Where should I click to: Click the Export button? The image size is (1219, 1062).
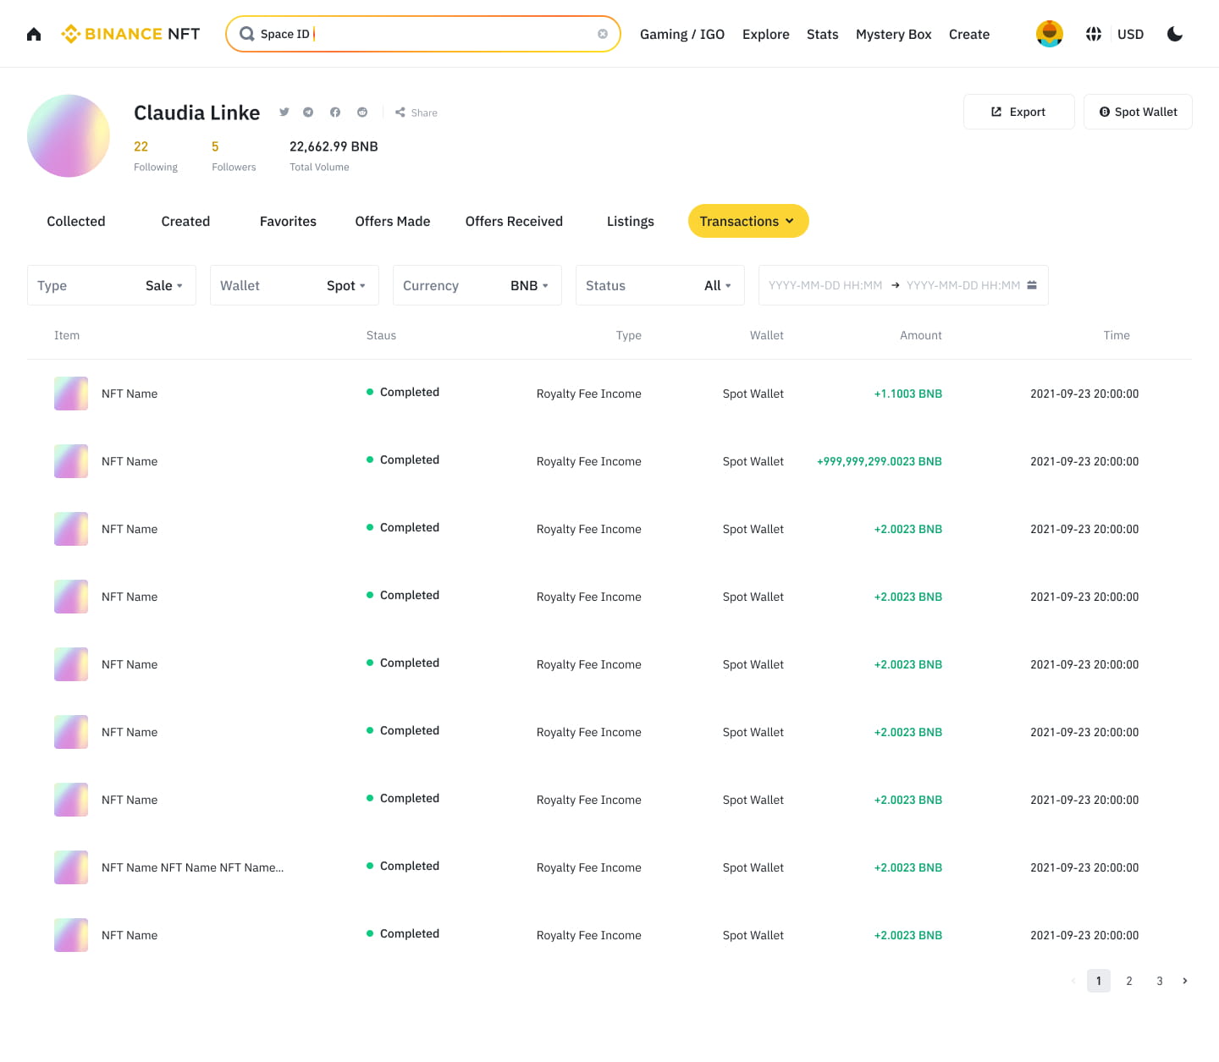(1018, 112)
